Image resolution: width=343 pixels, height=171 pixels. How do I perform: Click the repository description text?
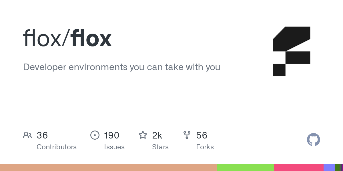(121, 67)
